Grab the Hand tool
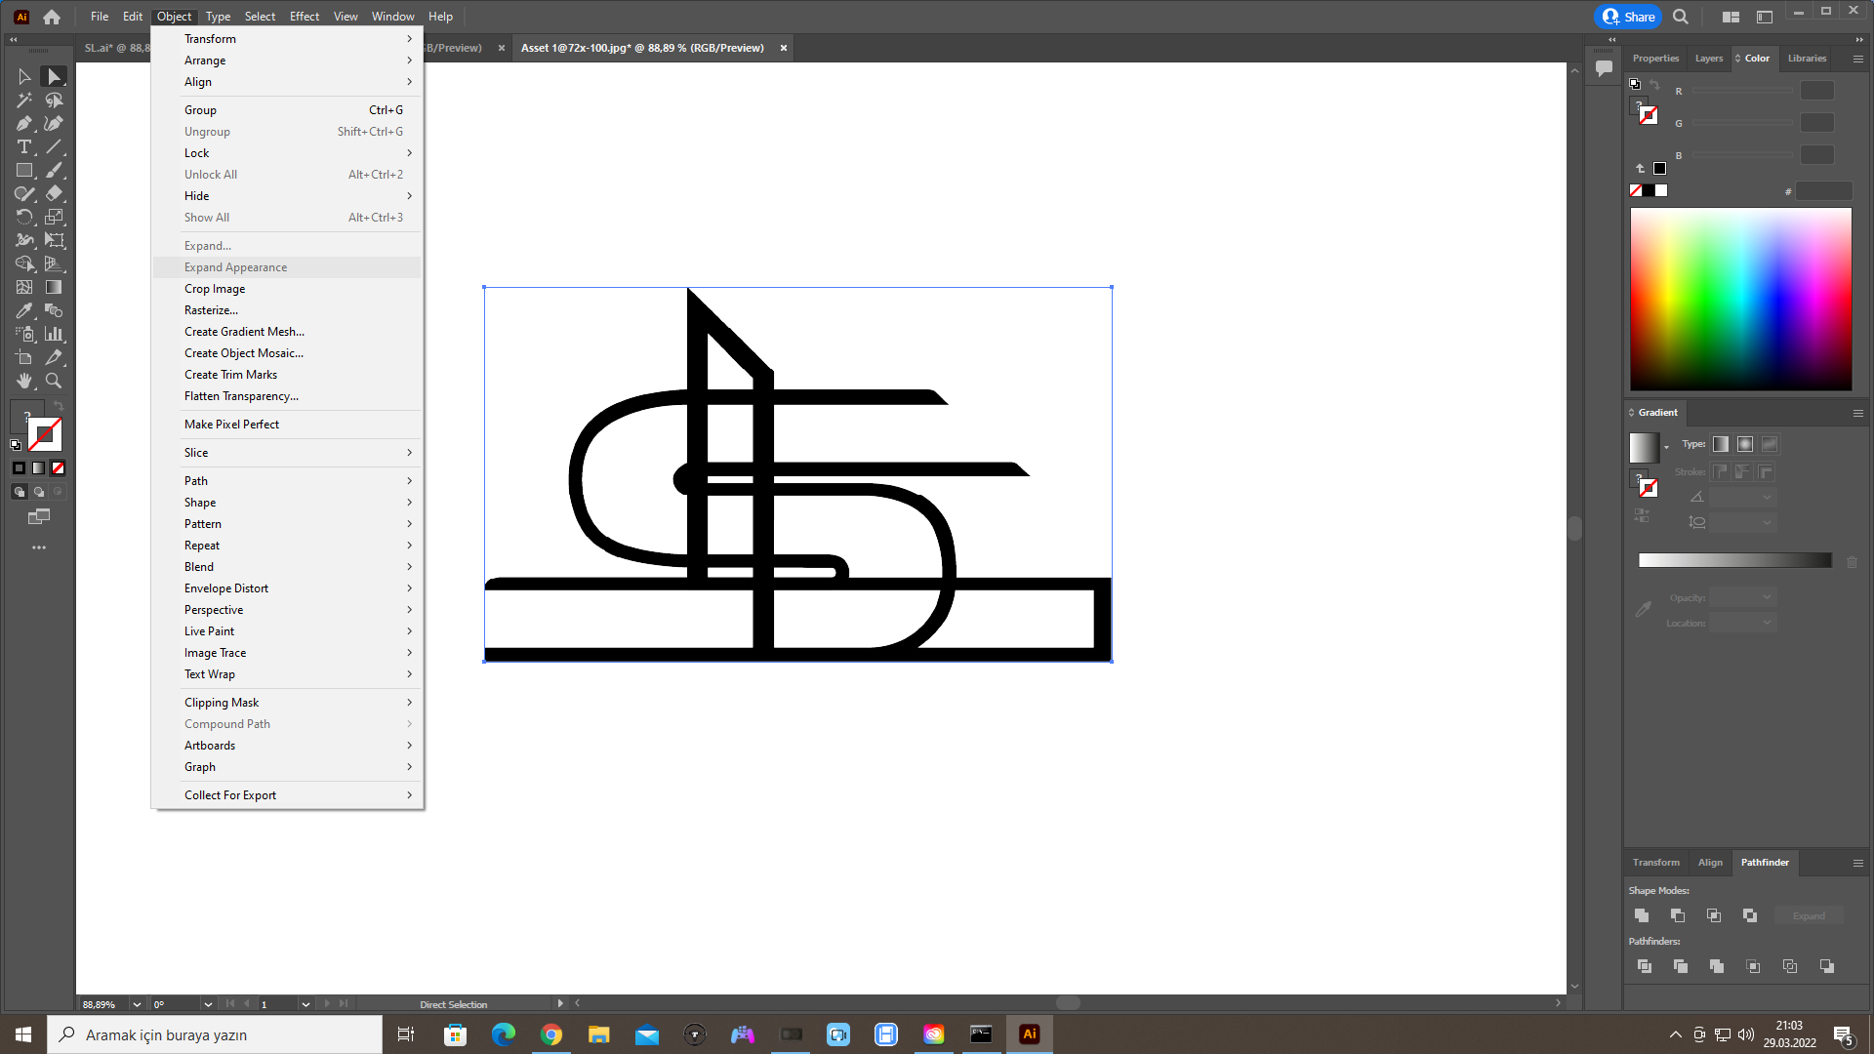 [x=24, y=381]
